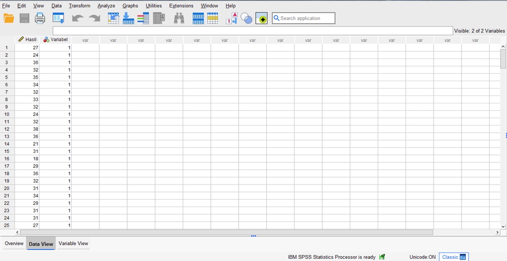Click the Unicode:ON status indicator
This screenshot has width=507, height=261.
[x=422, y=257]
